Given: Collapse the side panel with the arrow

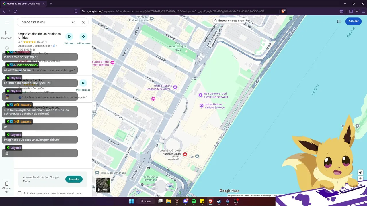Looking at the screenshot, I should (94, 106).
